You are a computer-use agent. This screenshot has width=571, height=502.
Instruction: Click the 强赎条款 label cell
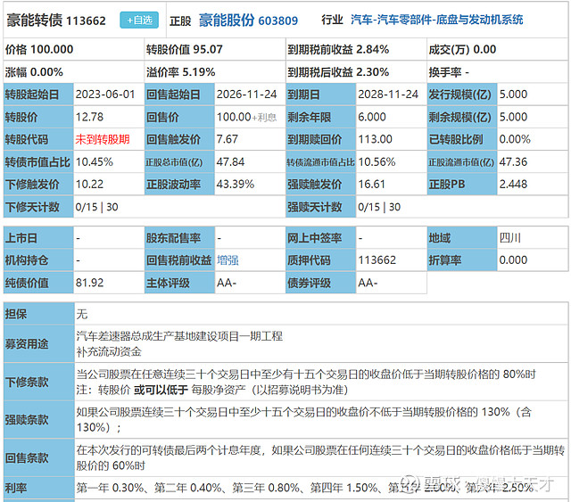pos(39,420)
